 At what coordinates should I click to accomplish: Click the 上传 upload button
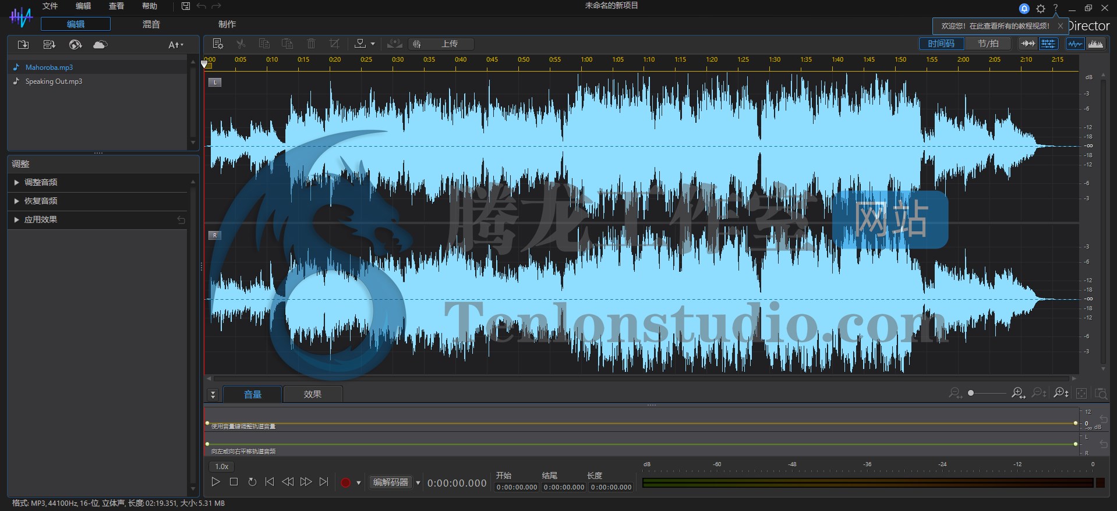(x=441, y=44)
